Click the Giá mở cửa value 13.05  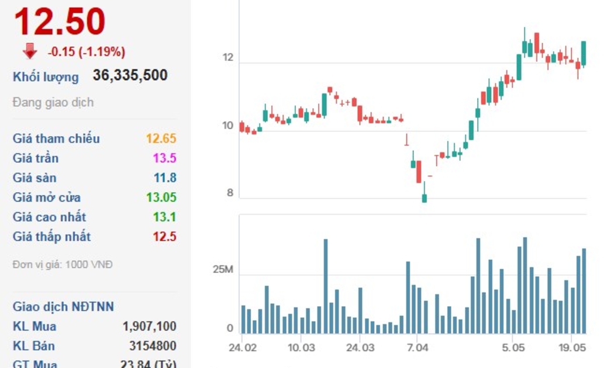coord(161,197)
